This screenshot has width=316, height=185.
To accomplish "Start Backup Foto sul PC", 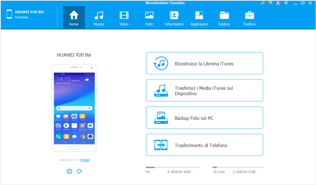I will coord(204,118).
